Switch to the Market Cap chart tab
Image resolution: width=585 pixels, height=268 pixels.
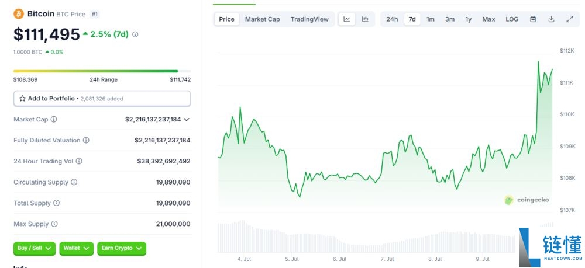tap(262, 19)
